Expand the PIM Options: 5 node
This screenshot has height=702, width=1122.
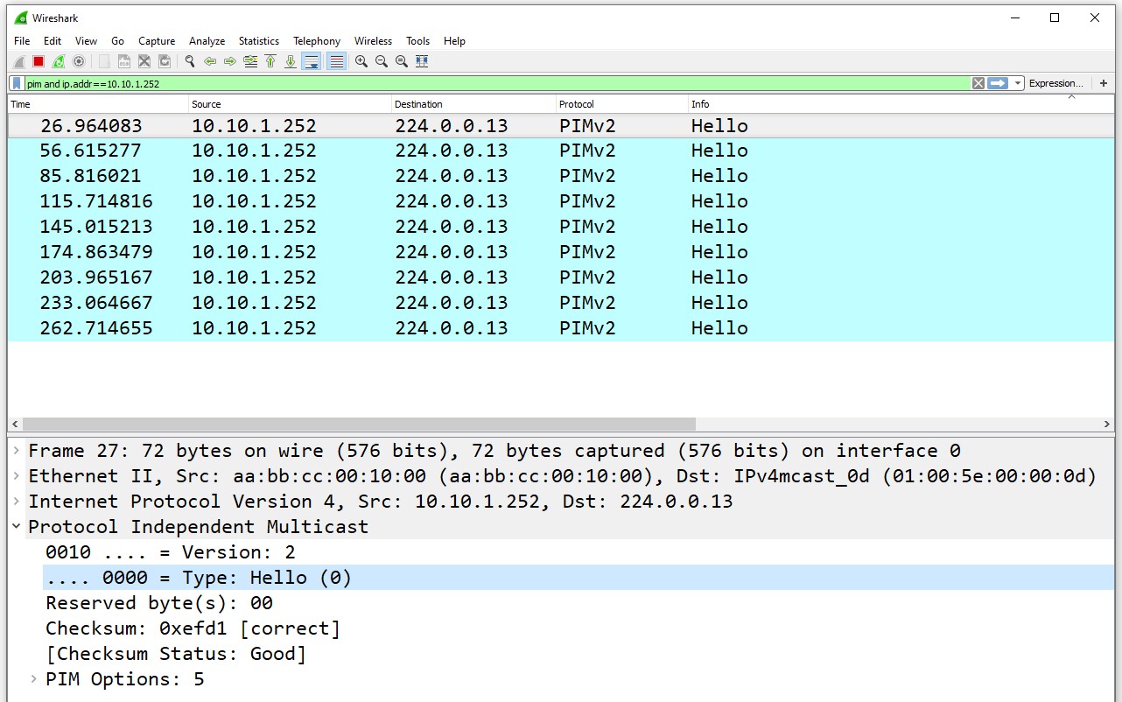coord(33,679)
